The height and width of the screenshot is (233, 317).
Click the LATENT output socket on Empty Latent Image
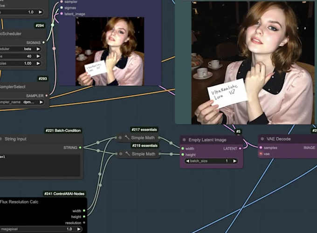point(241,149)
